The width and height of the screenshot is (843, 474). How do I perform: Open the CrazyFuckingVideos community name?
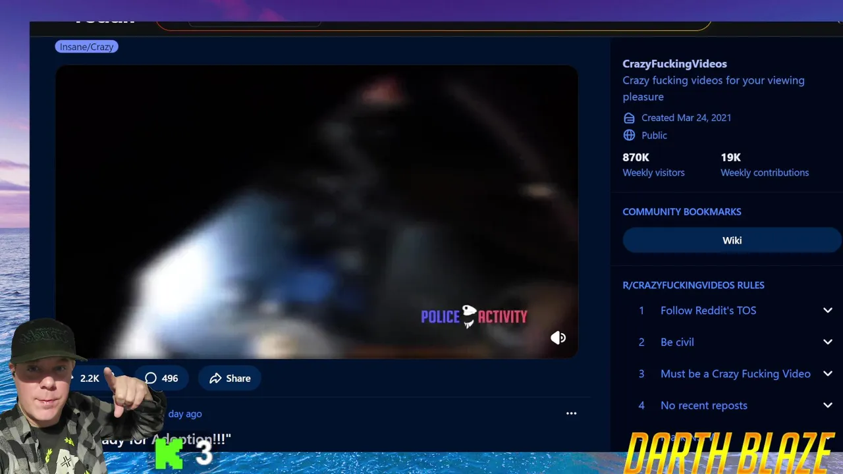click(x=674, y=64)
